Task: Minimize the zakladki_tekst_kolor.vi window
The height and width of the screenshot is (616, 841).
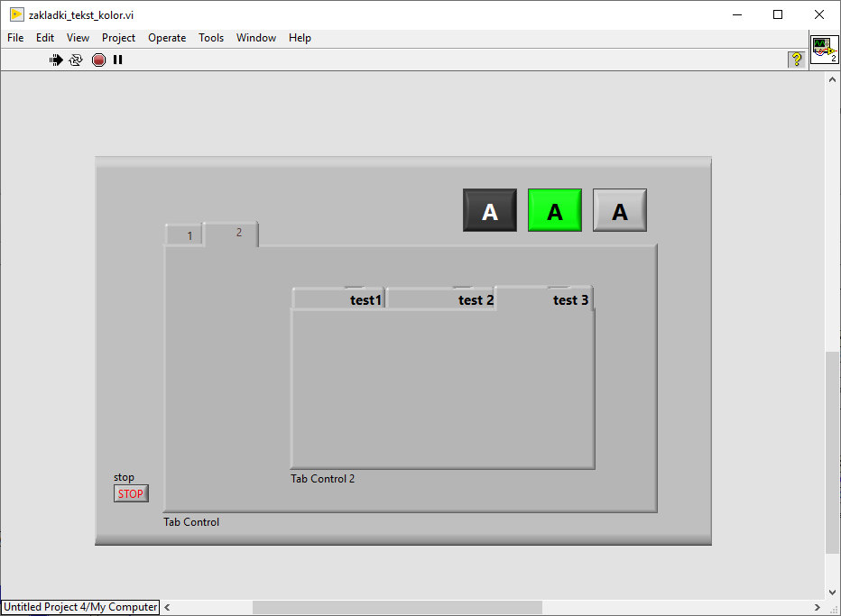Action: [x=737, y=15]
